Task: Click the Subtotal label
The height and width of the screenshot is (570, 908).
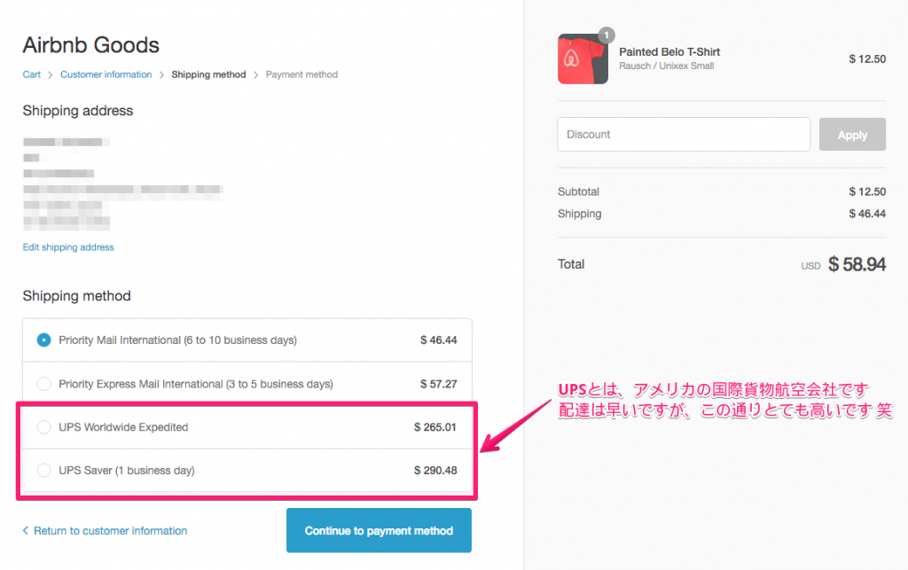Action: (x=578, y=191)
